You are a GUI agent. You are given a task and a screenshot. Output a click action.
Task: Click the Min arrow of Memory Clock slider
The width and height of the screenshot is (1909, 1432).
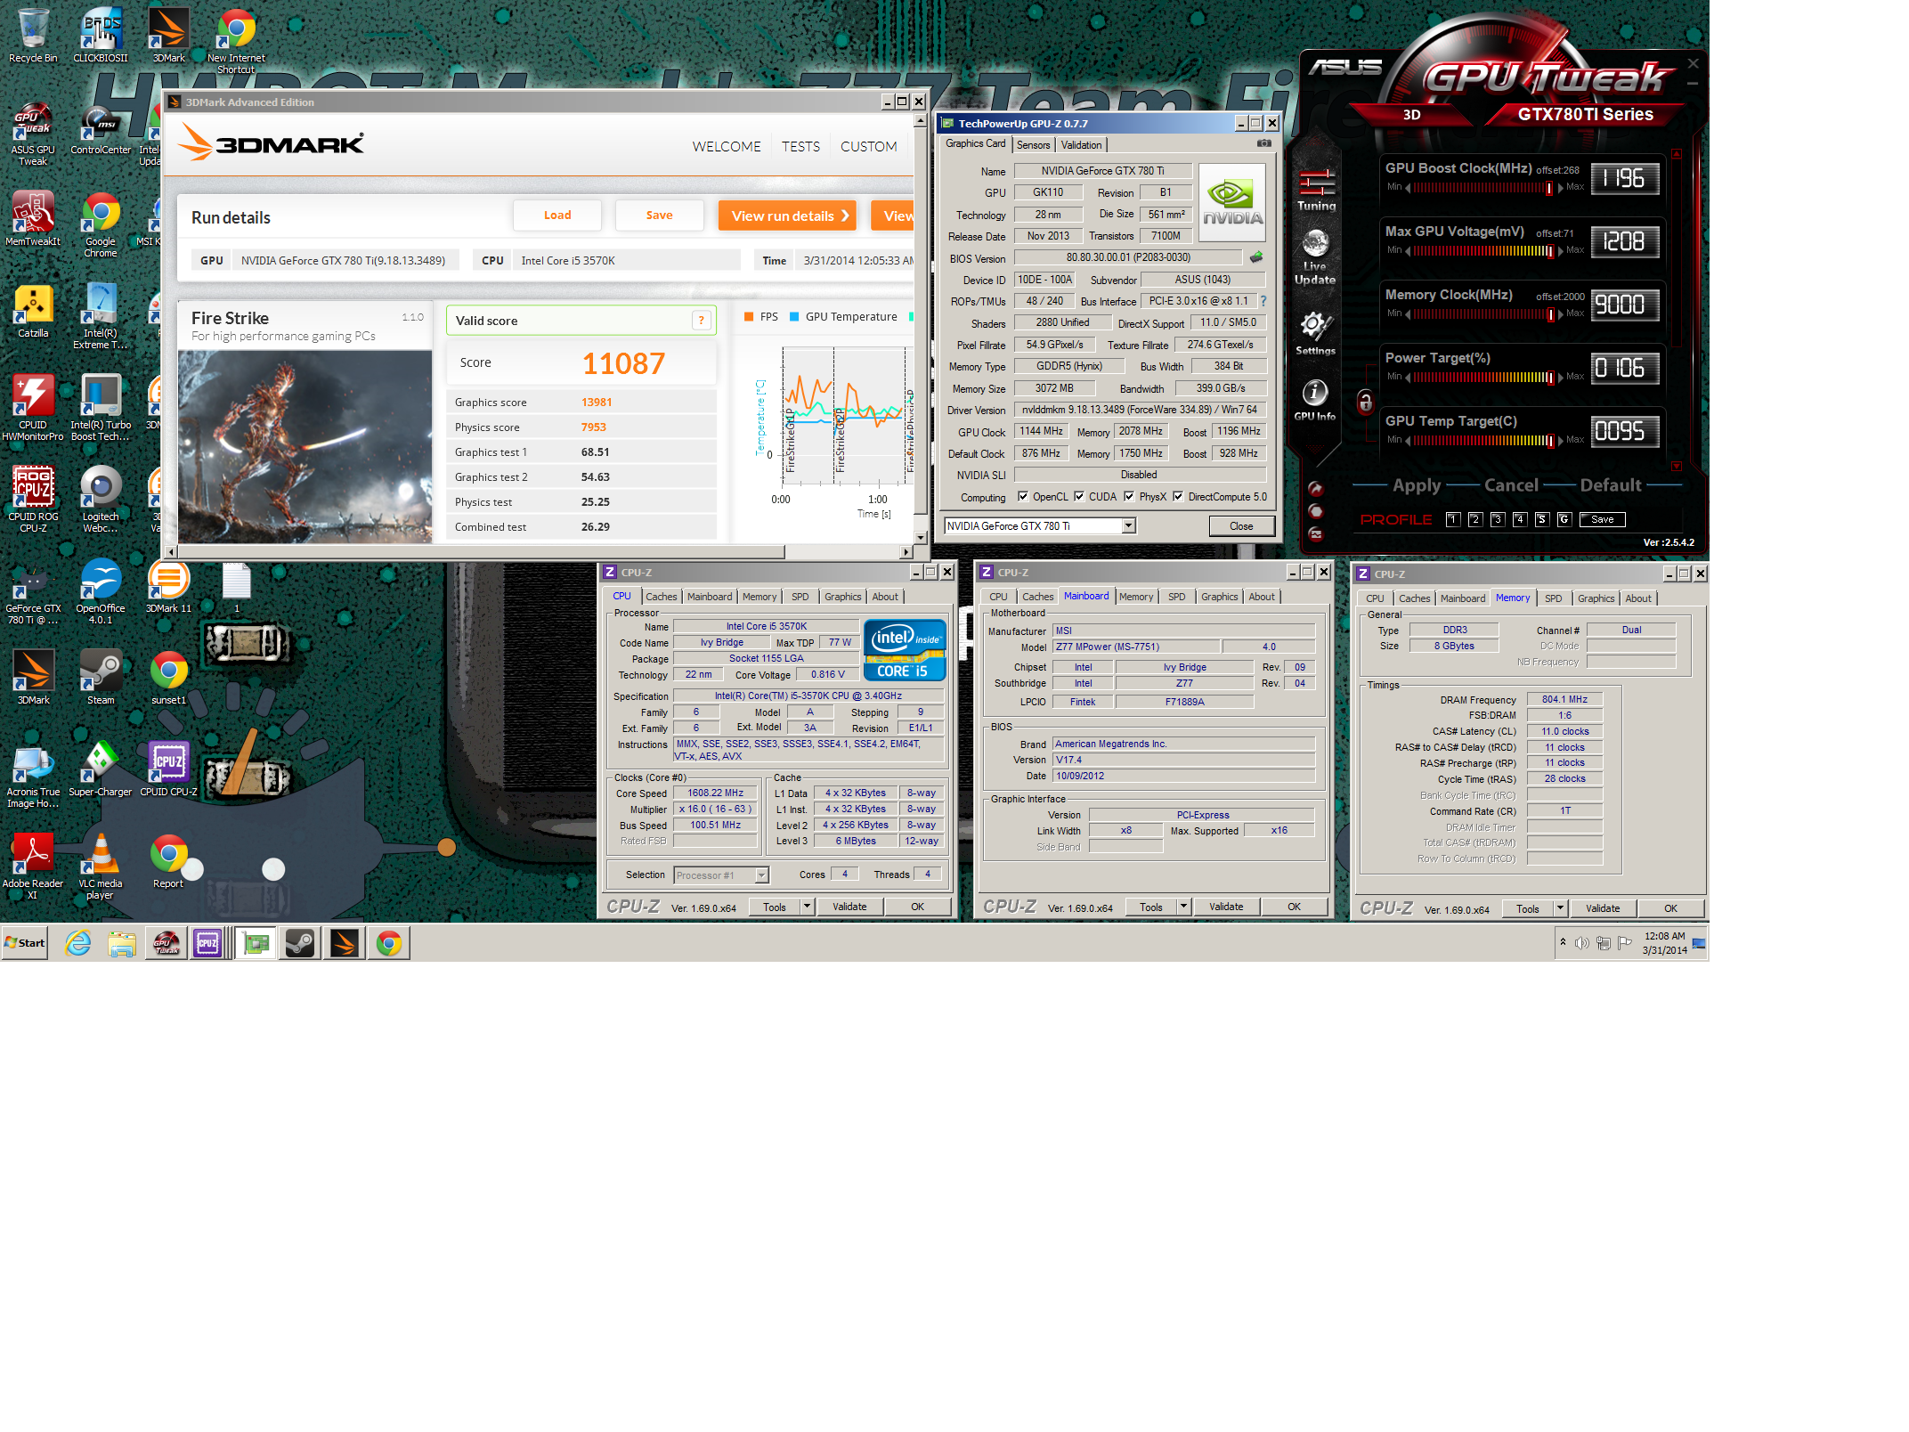pos(1408,314)
